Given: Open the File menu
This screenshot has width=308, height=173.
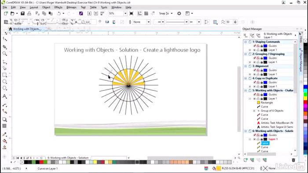Looking at the screenshot, I should click(5, 7).
